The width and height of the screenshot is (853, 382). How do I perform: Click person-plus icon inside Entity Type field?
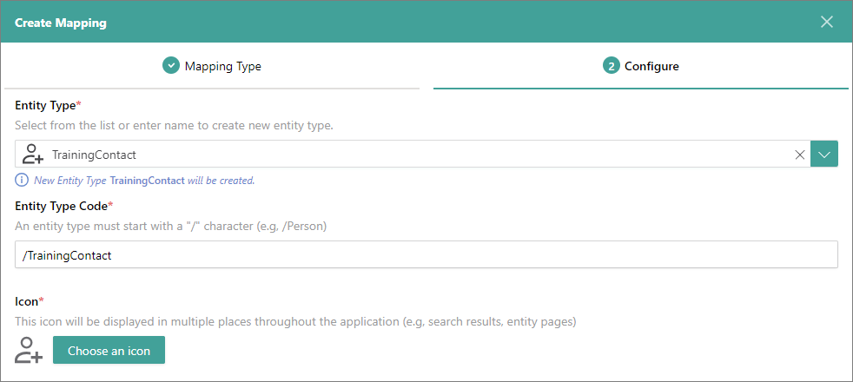click(33, 155)
